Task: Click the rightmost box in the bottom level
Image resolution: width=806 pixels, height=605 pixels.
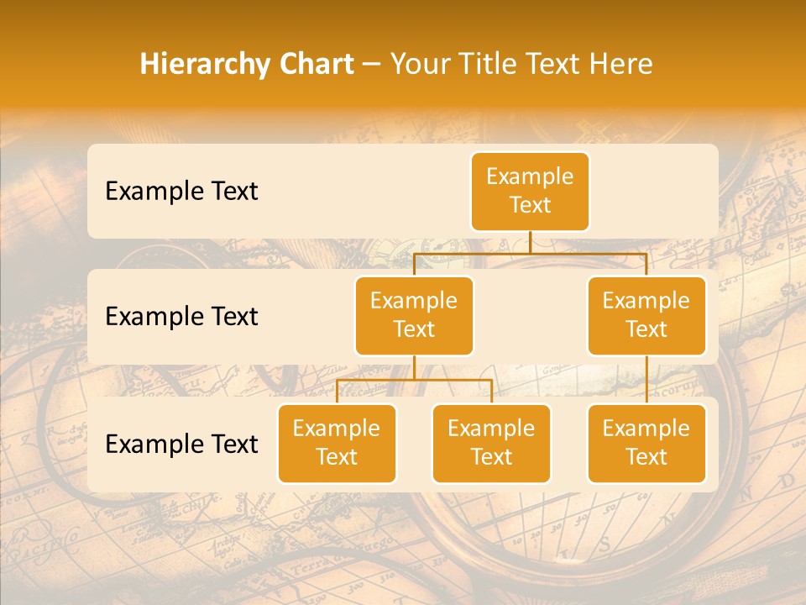Action: pyautogui.click(x=646, y=443)
